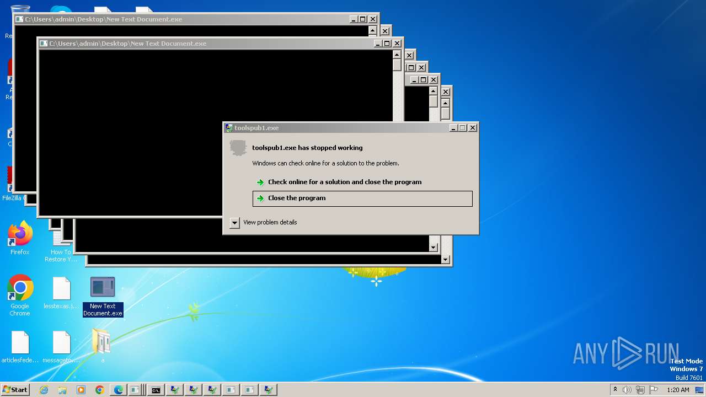Minimize the rearmost titled console window
This screenshot has height=397, width=706.
354,19
